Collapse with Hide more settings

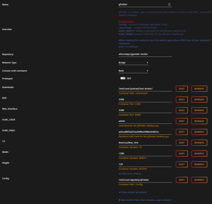pos(131,174)
